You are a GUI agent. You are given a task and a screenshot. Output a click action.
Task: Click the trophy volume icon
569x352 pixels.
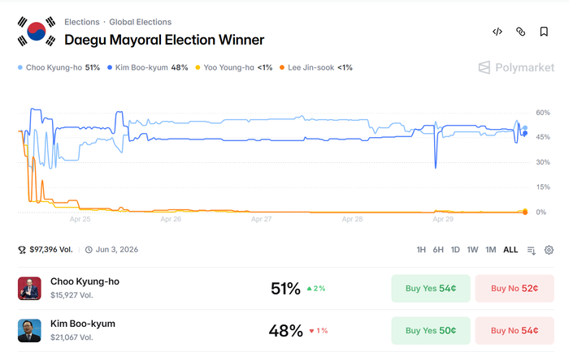click(x=22, y=250)
